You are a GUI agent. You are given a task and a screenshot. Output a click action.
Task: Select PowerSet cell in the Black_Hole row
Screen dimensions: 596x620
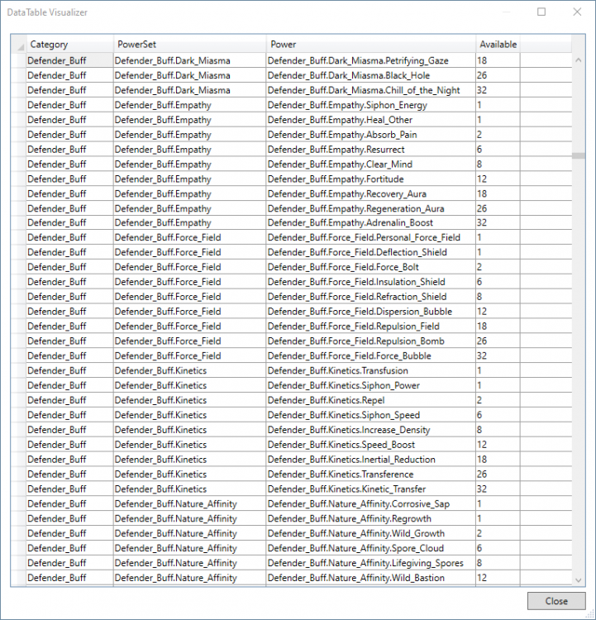click(x=189, y=75)
